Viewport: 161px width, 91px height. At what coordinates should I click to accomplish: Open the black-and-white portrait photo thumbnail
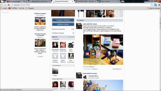[x=100, y=13]
